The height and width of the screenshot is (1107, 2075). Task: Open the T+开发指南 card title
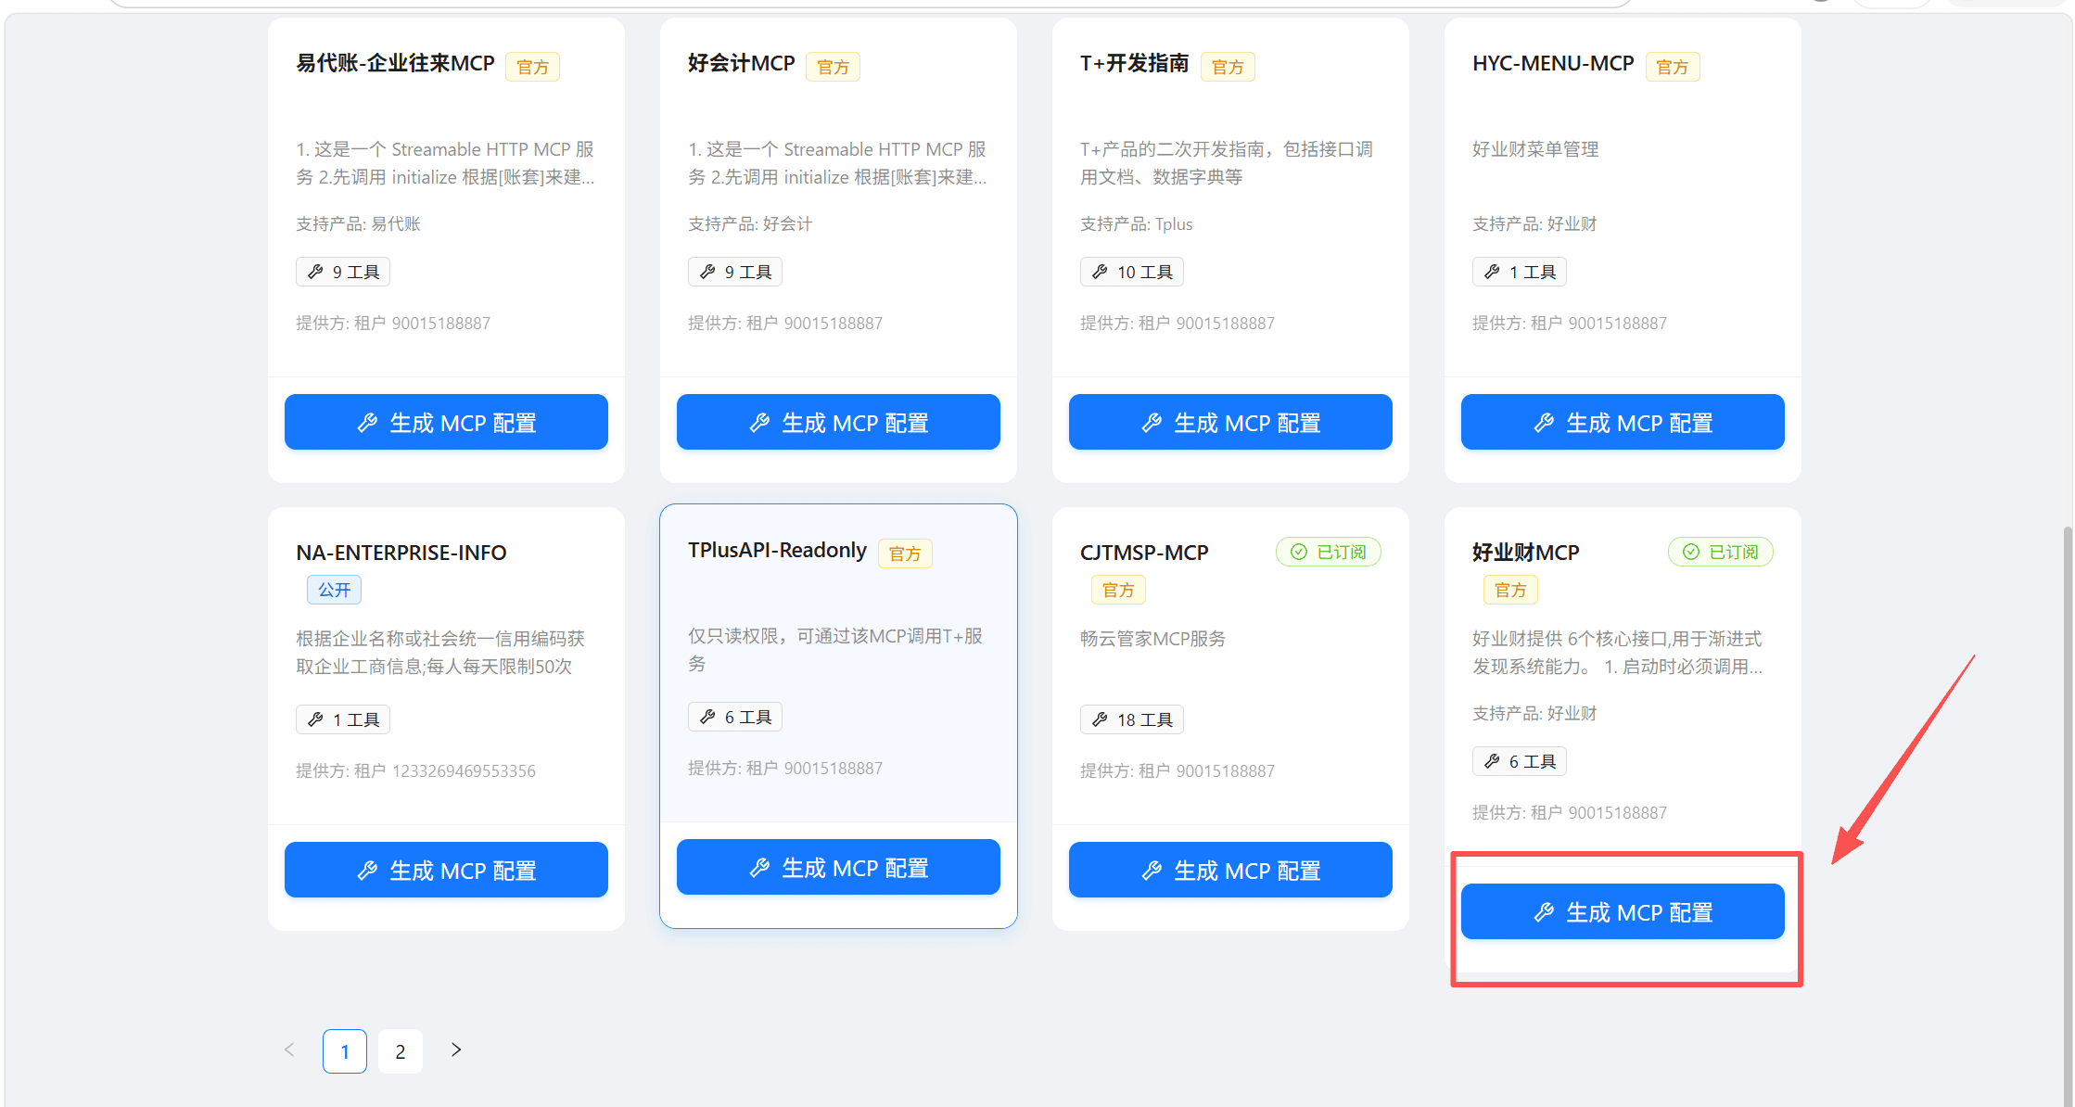click(1134, 63)
